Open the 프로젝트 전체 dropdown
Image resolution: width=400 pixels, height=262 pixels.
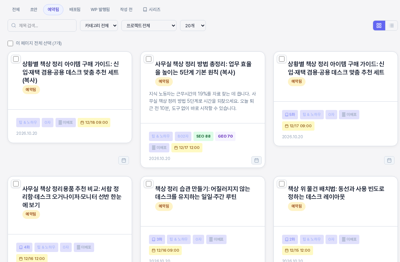(149, 26)
